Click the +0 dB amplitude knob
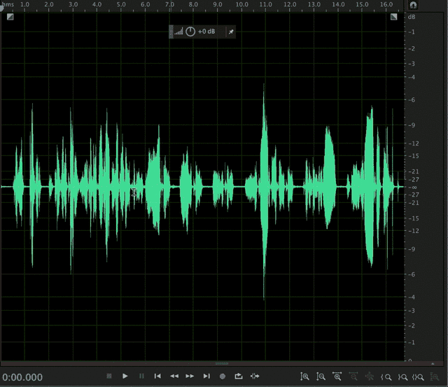This screenshot has height=387, width=448. coord(190,31)
